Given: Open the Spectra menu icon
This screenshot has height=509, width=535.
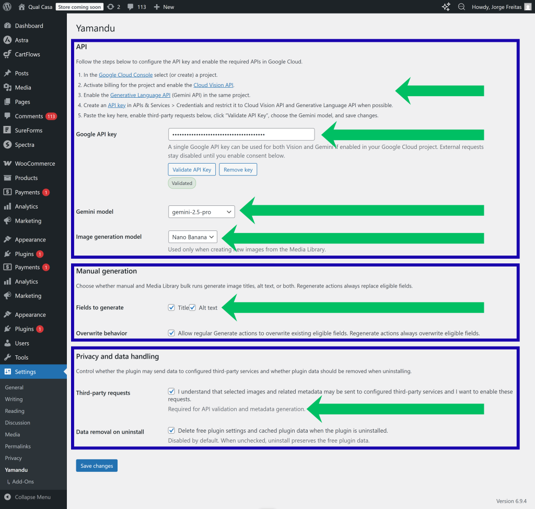Looking at the screenshot, I should point(7,144).
